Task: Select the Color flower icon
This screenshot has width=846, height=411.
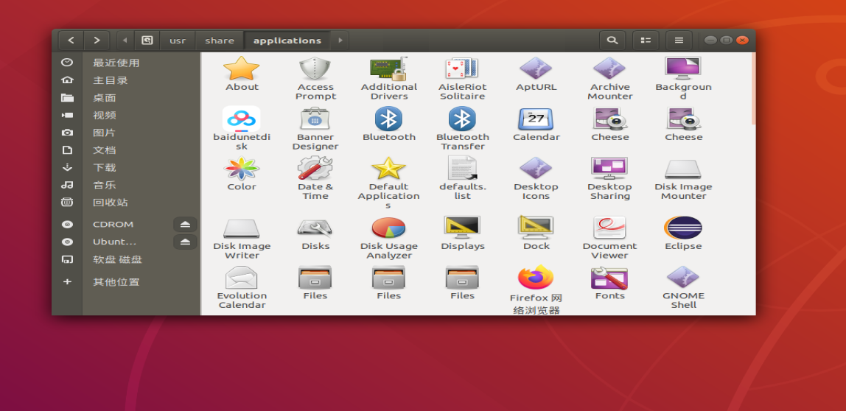Action: click(241, 169)
